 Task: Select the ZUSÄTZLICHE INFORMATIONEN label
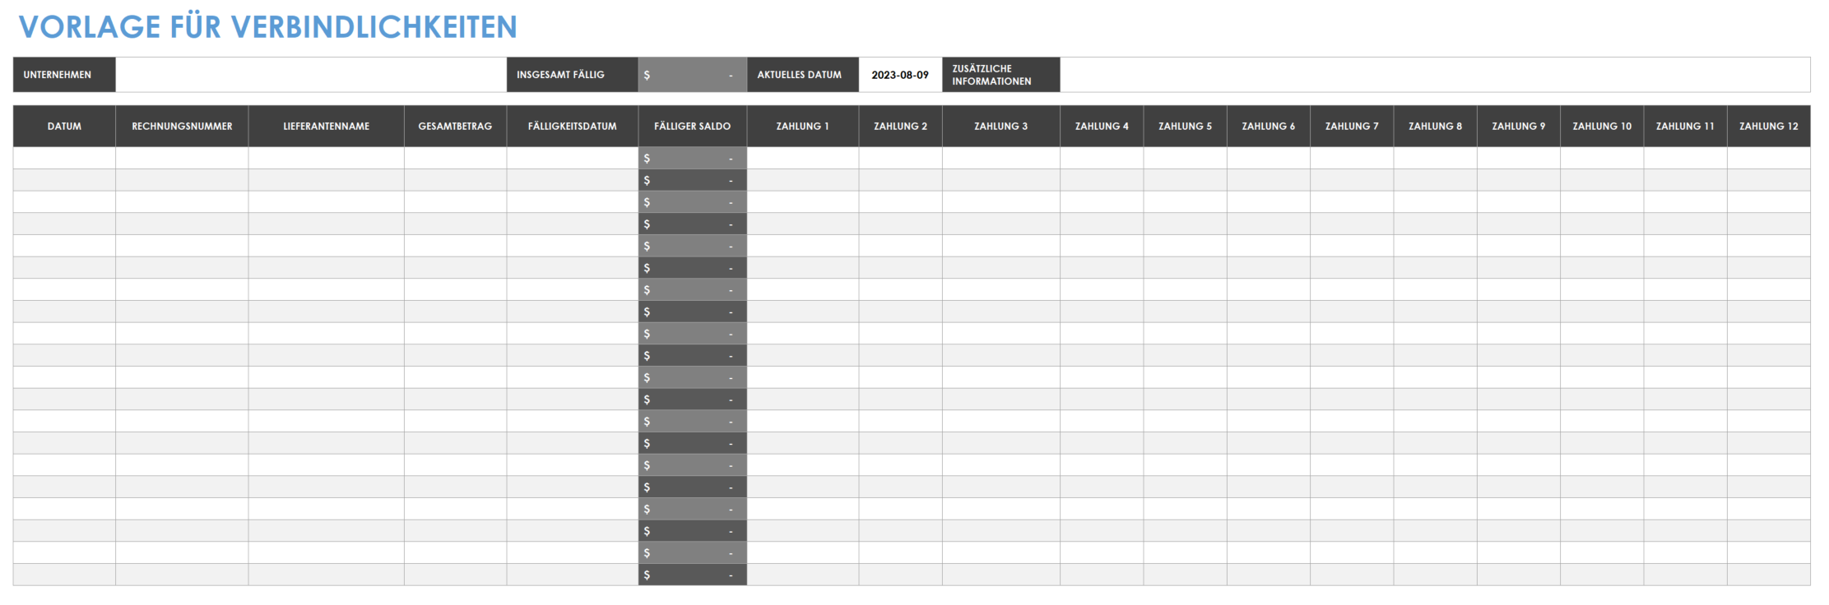coord(1001,75)
